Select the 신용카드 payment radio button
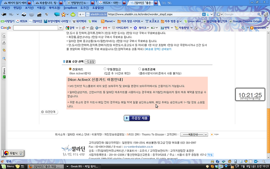Viewport: 270px width, 169px height. 70,69
